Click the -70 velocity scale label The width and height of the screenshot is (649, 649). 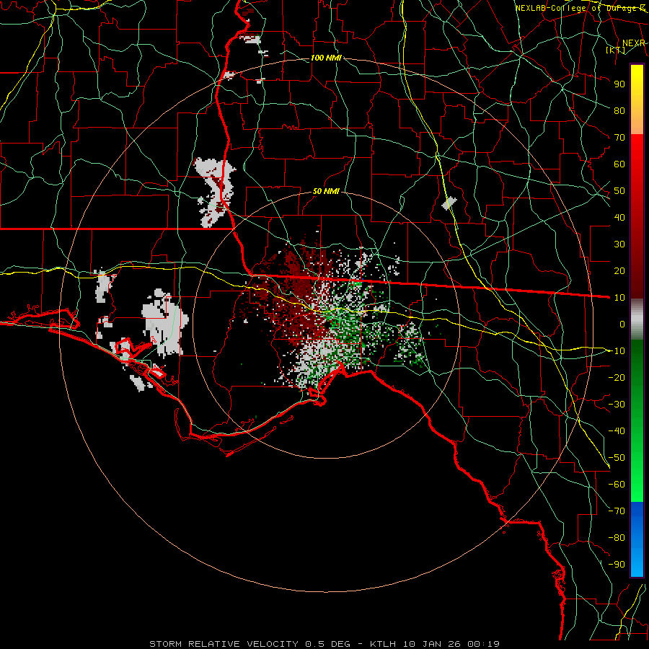coord(617,511)
